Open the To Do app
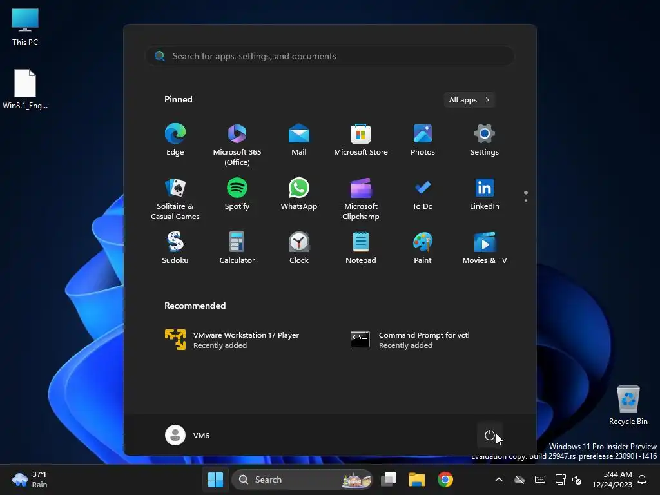 coord(423,195)
